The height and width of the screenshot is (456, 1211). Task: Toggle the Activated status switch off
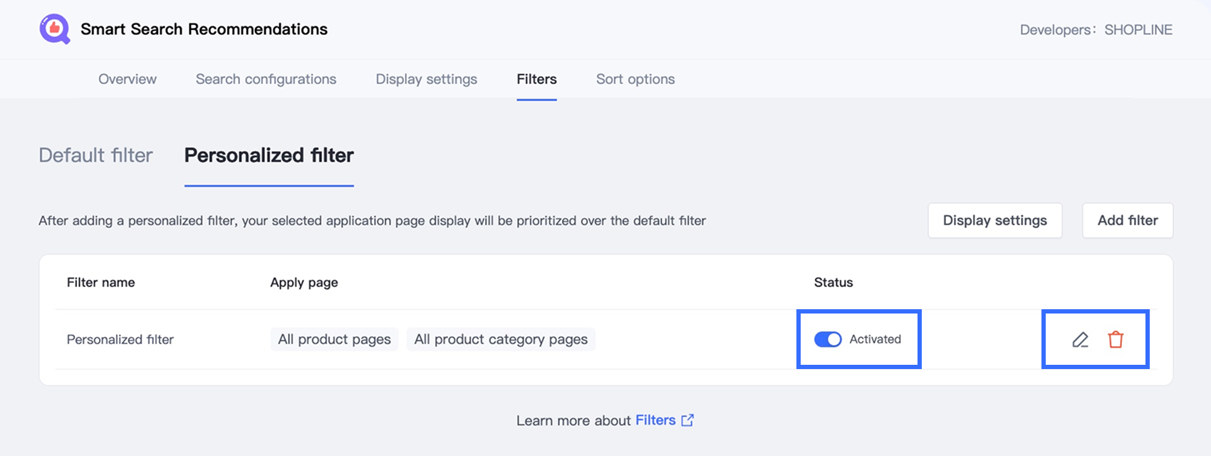[x=828, y=340]
